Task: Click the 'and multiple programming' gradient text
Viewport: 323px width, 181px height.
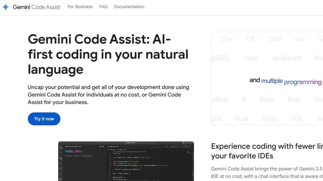Action: coord(286,81)
